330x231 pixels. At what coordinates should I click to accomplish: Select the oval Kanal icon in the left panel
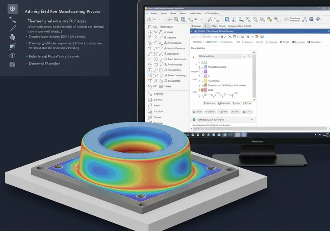tap(150, 106)
